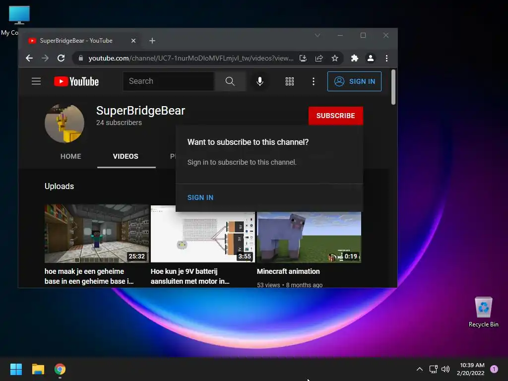Click title 'Hoe kun je 9V batterij aansluiten'
Screen dimensions: 508x381
point(190,276)
